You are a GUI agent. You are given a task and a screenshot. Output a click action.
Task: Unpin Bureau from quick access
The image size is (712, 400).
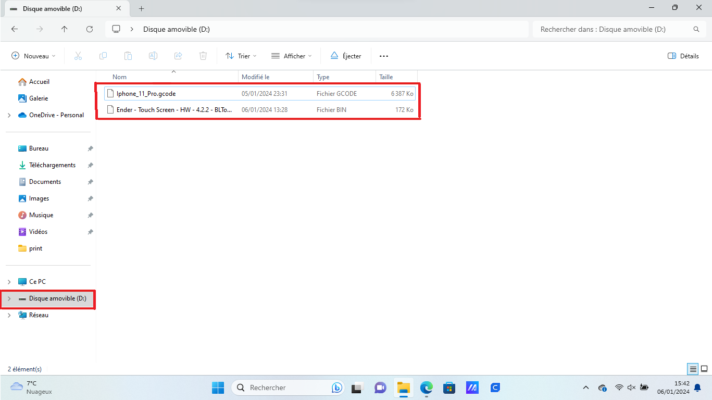[90, 148]
